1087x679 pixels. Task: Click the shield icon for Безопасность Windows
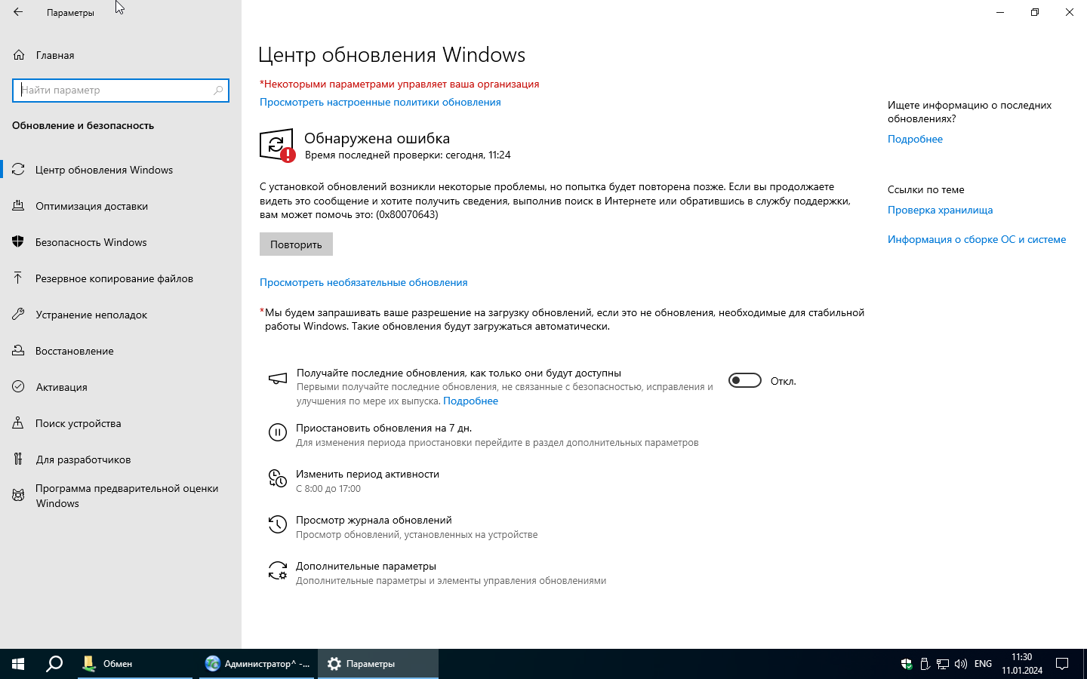[x=18, y=242]
